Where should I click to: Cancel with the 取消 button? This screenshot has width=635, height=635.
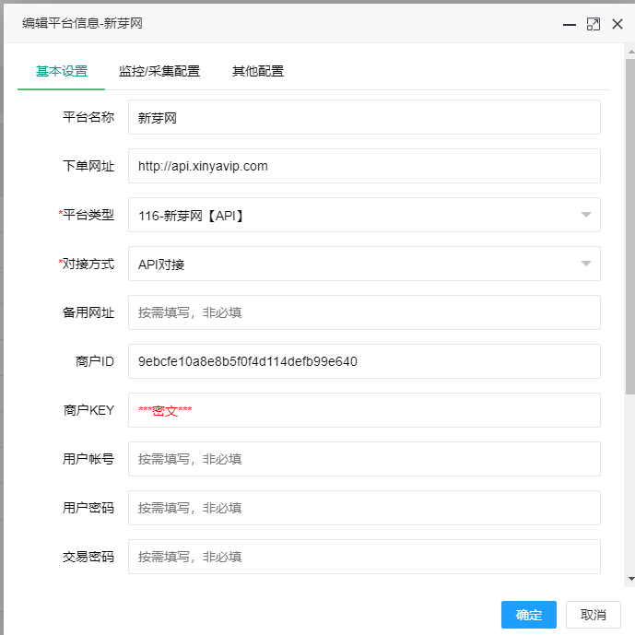pos(593,615)
